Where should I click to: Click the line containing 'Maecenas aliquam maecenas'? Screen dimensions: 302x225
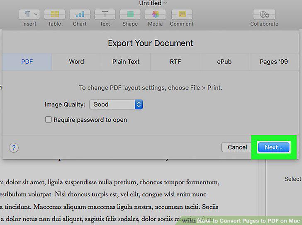(109, 207)
